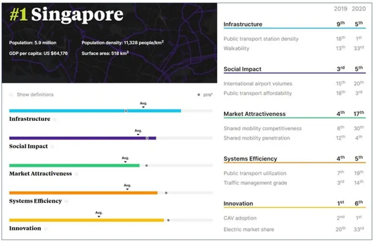Click Shared mobility penetration 2019 rank '12th'
Image resolution: width=373 pixels, height=242 pixels.
point(341,138)
